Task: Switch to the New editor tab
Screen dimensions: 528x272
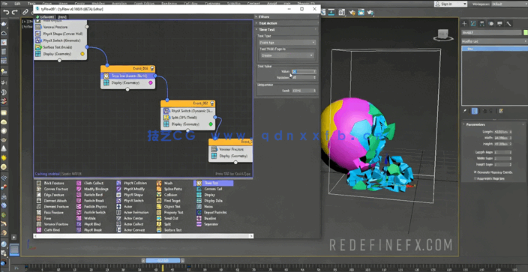Action: (62, 16)
